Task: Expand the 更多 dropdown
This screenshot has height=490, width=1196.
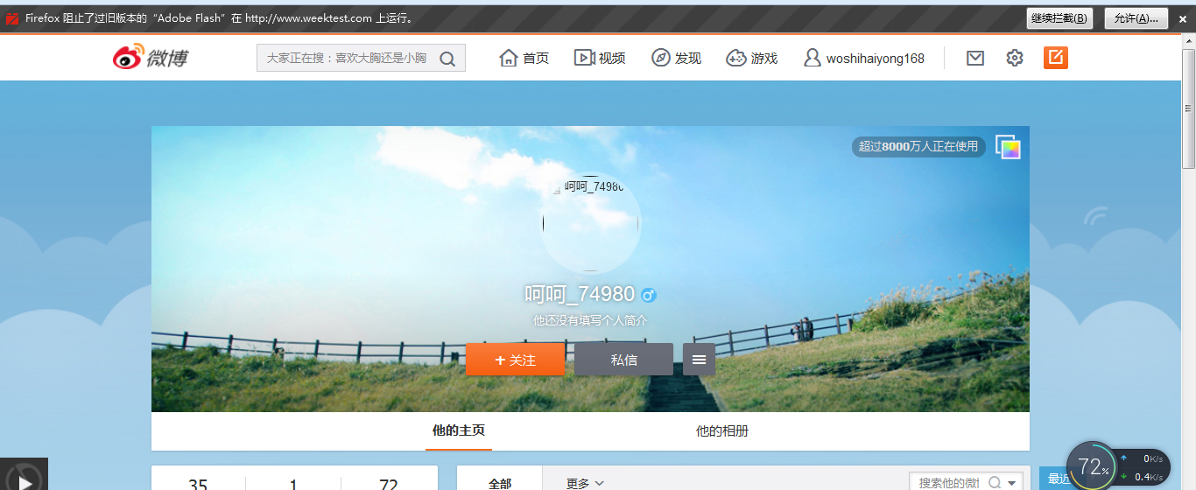Action: point(585,483)
